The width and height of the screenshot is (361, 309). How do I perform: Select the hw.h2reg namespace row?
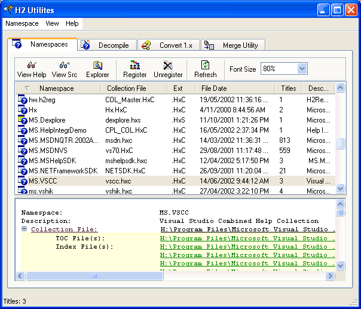(x=176, y=100)
